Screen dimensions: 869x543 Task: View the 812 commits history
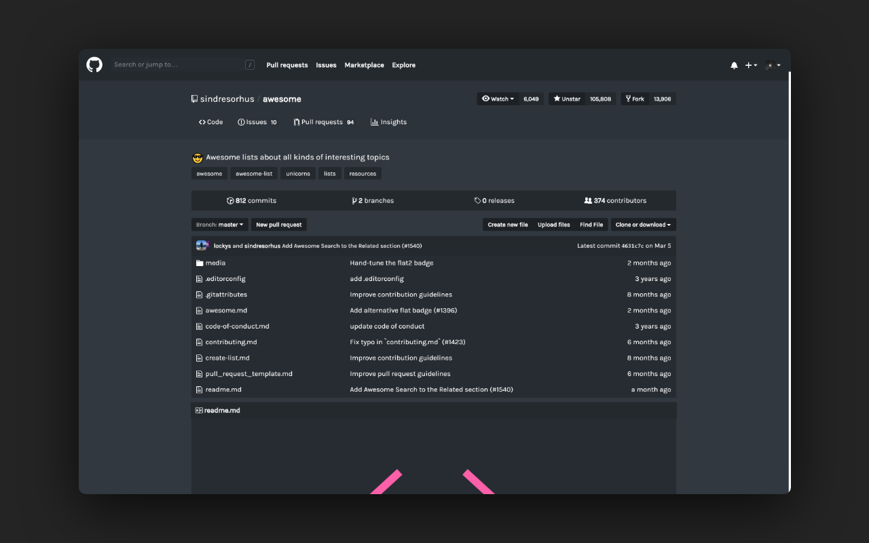pyautogui.click(x=251, y=201)
